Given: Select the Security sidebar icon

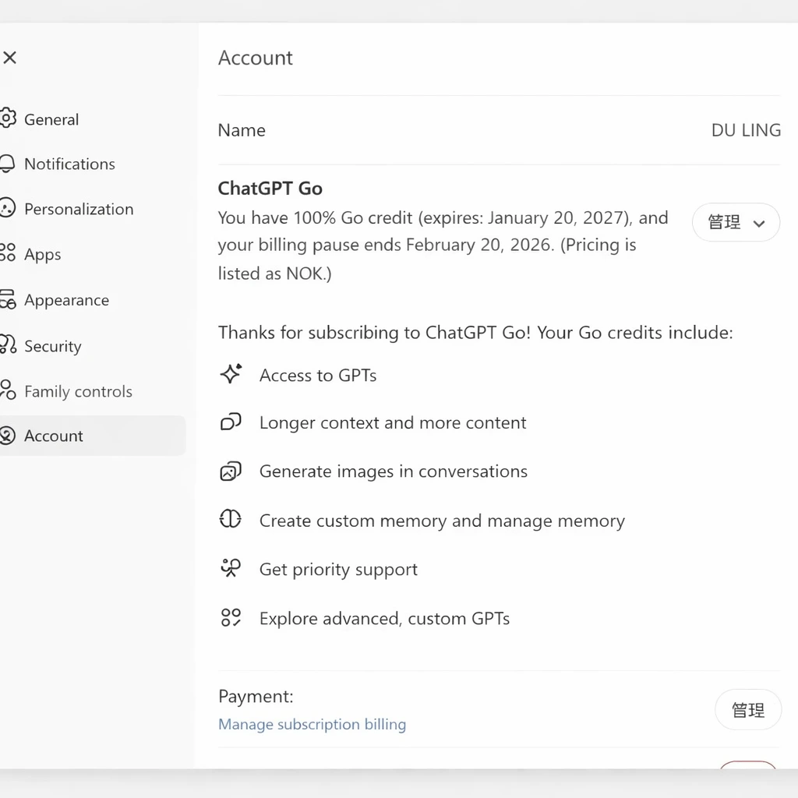Looking at the screenshot, I should point(8,346).
